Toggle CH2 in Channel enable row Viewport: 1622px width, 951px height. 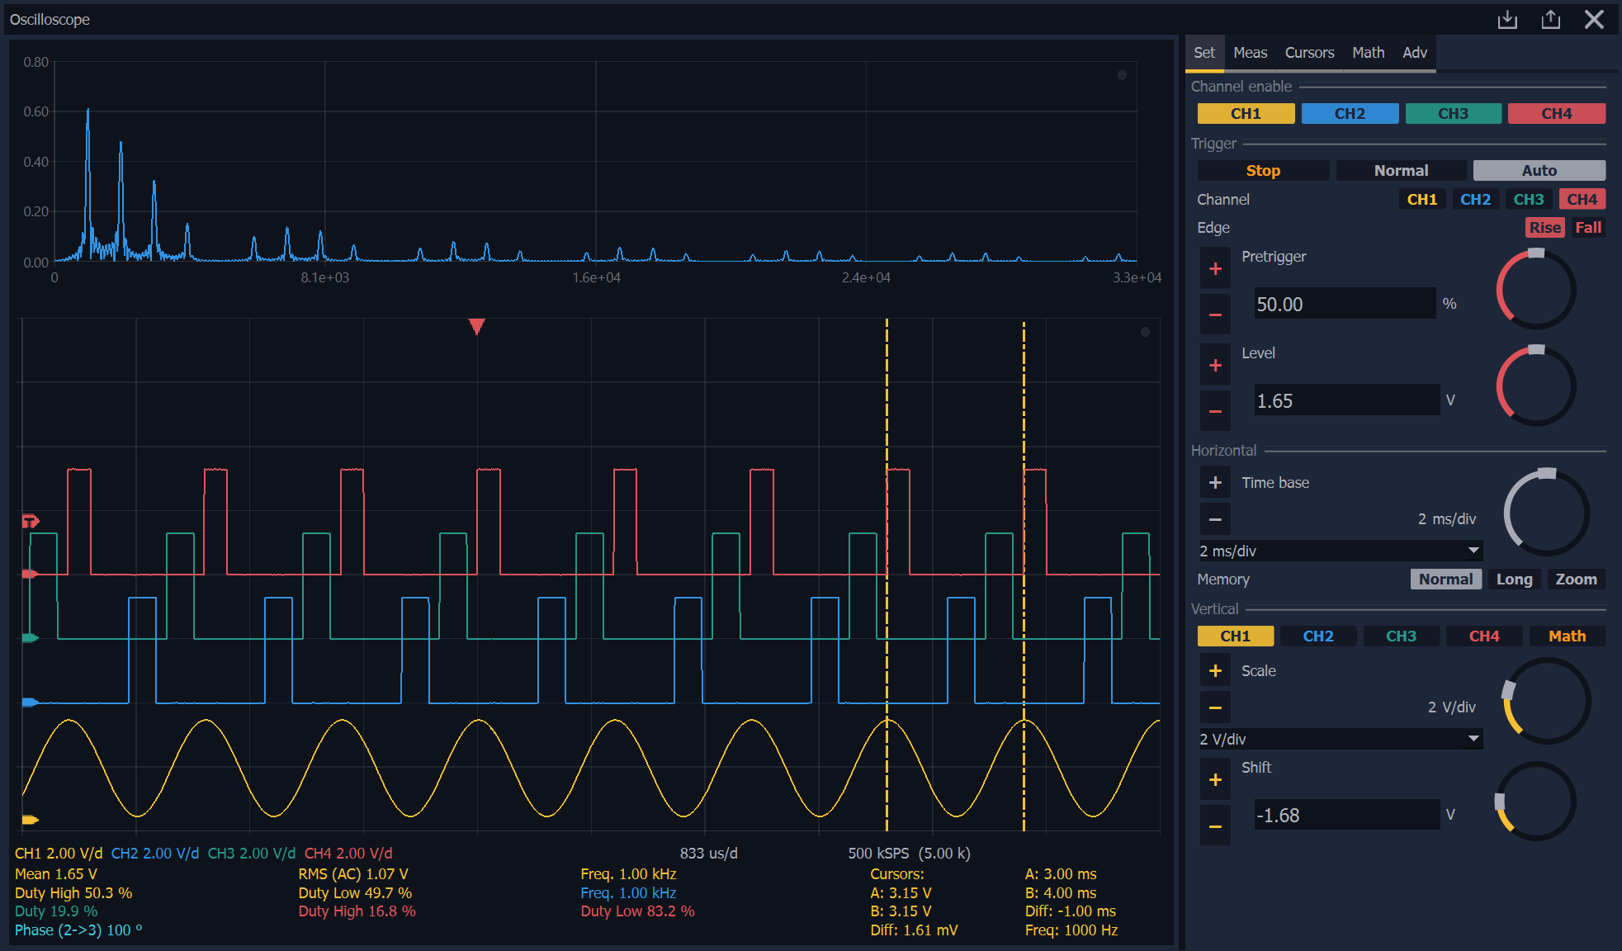1350,114
